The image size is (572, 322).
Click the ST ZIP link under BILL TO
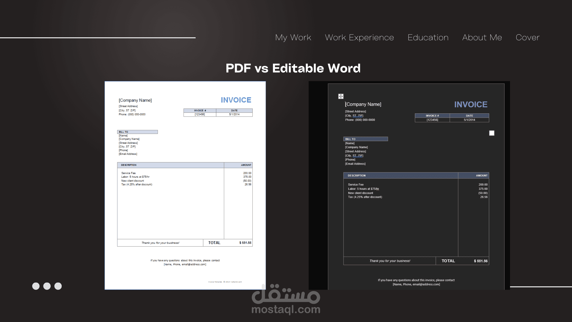(x=357, y=155)
